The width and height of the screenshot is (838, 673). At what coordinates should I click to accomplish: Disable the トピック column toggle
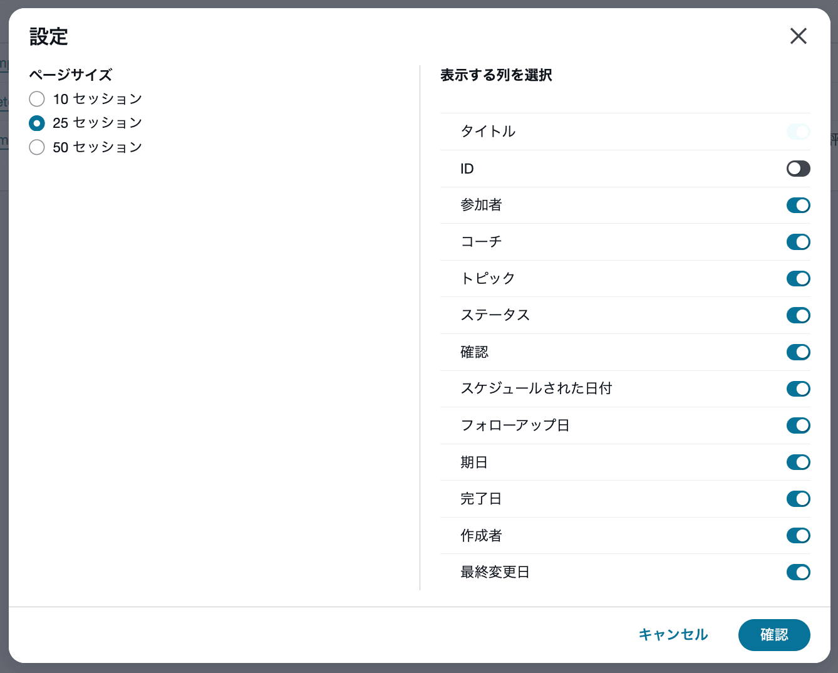(x=798, y=278)
